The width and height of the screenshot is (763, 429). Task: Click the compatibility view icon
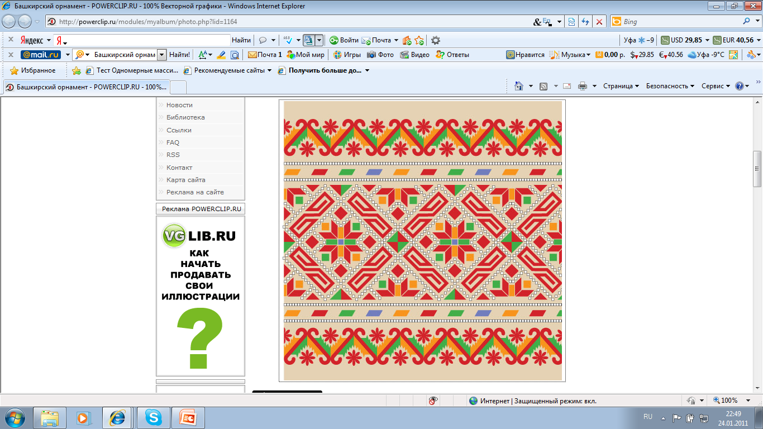(x=572, y=22)
